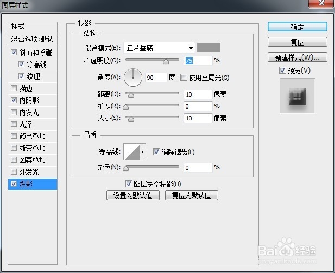Open the 颜色叠加 settings entry

click(32, 136)
